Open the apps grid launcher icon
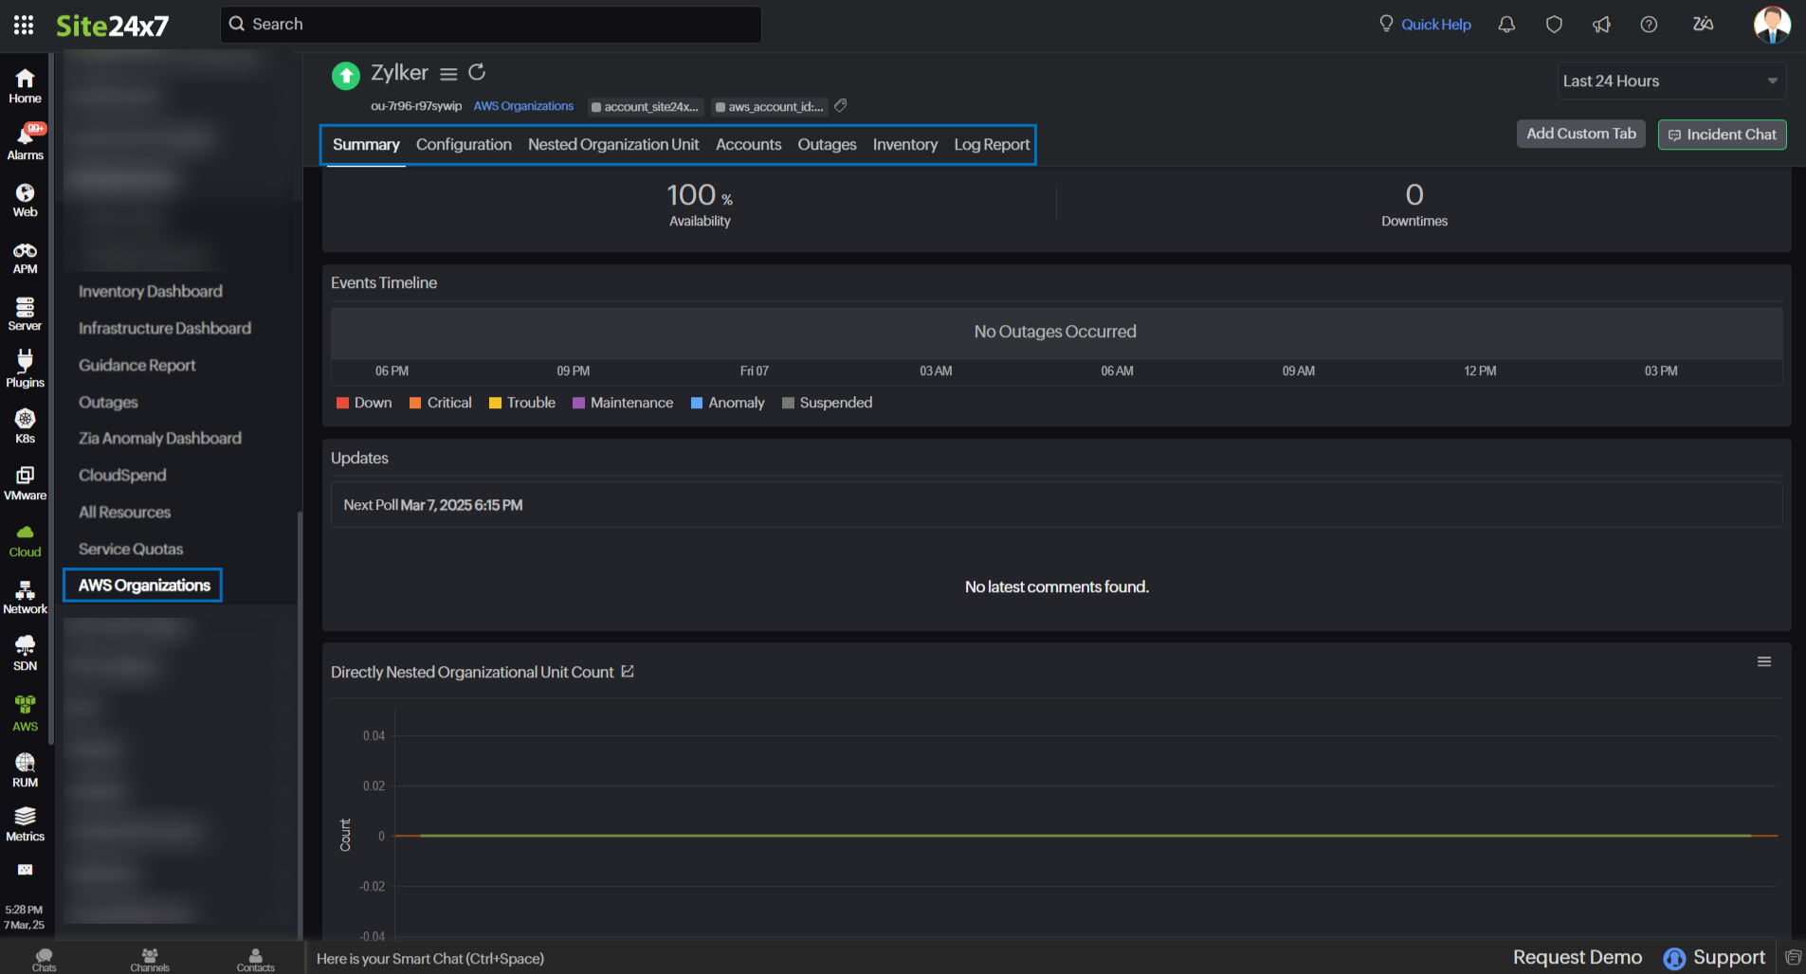1806x974 pixels. coord(24,25)
